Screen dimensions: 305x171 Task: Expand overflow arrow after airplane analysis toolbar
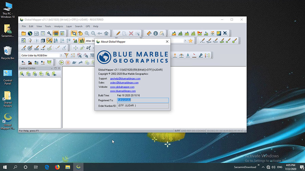230,33
